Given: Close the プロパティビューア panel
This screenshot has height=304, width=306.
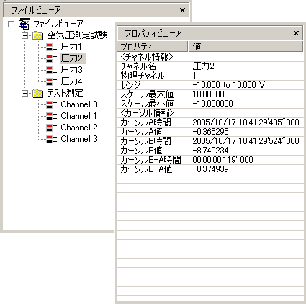Looking at the screenshot, I should pos(296,33).
